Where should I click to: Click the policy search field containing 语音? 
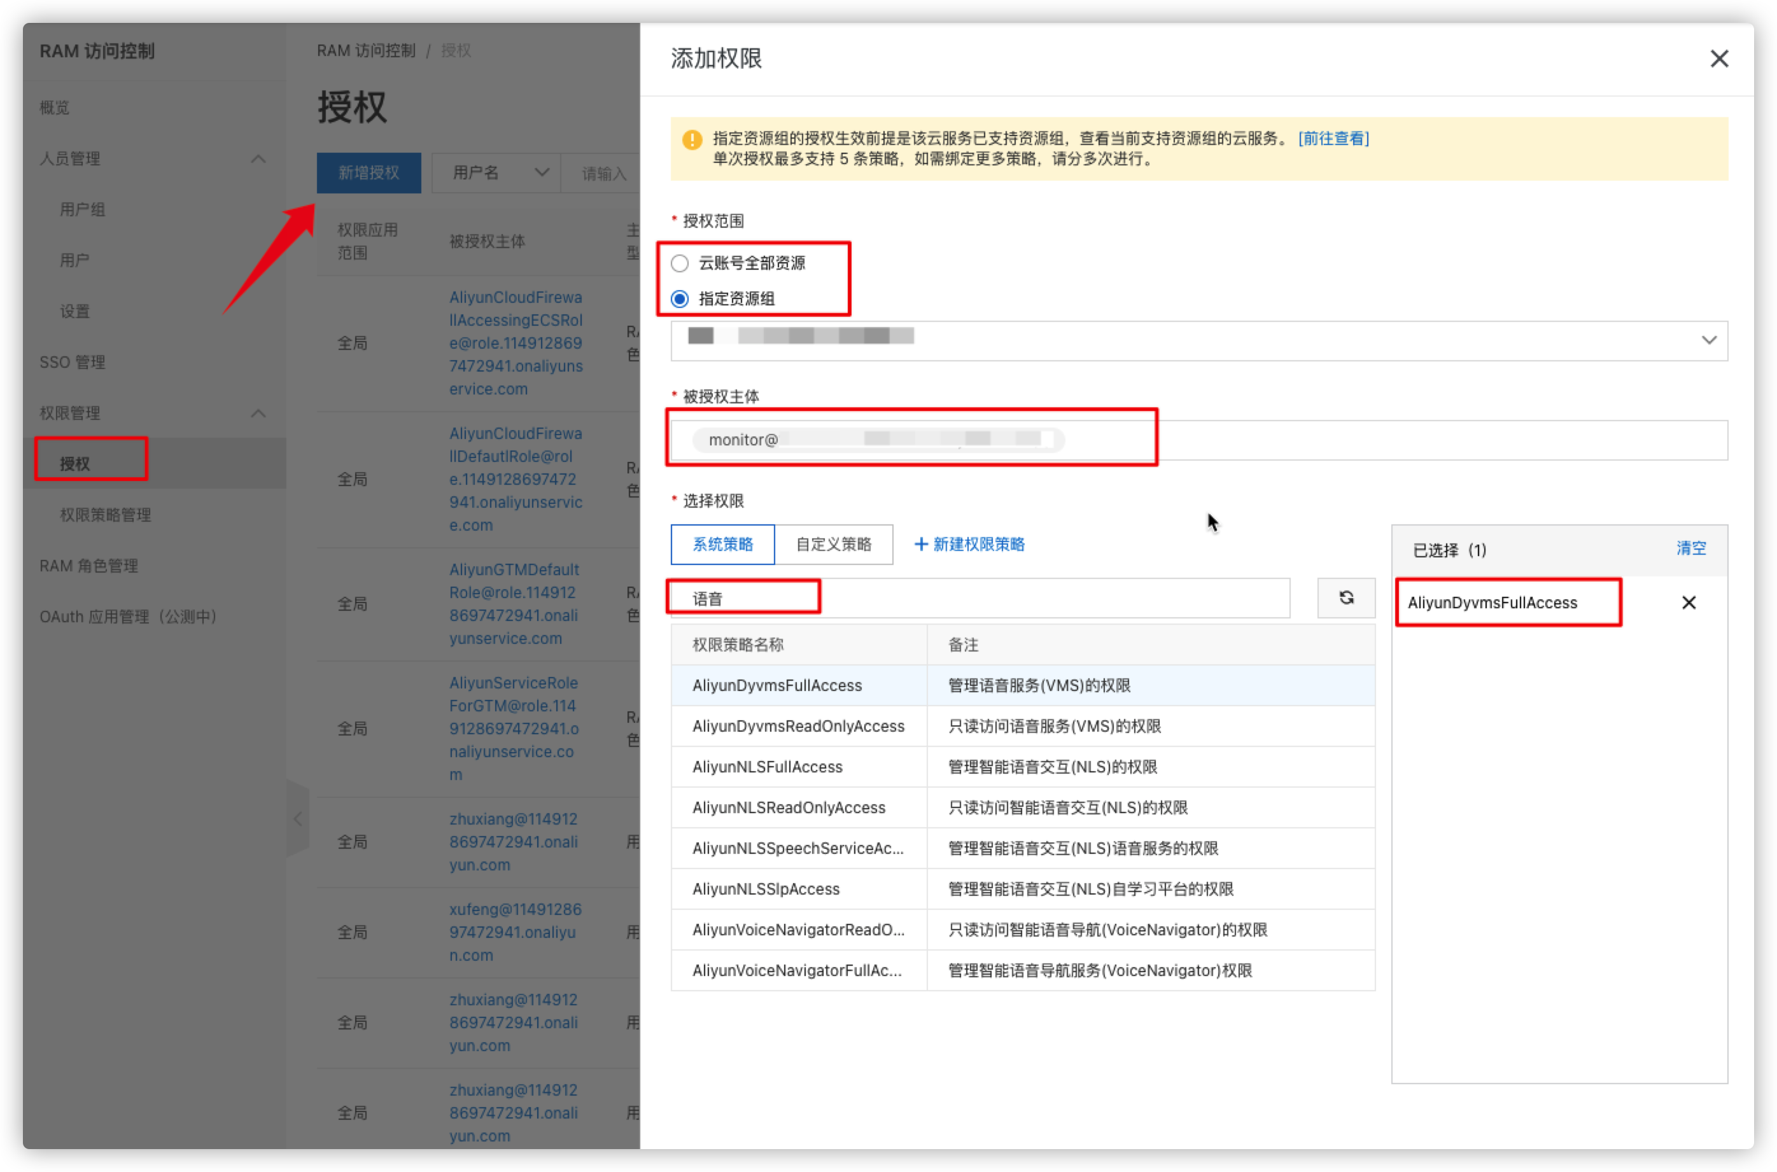[x=980, y=597]
